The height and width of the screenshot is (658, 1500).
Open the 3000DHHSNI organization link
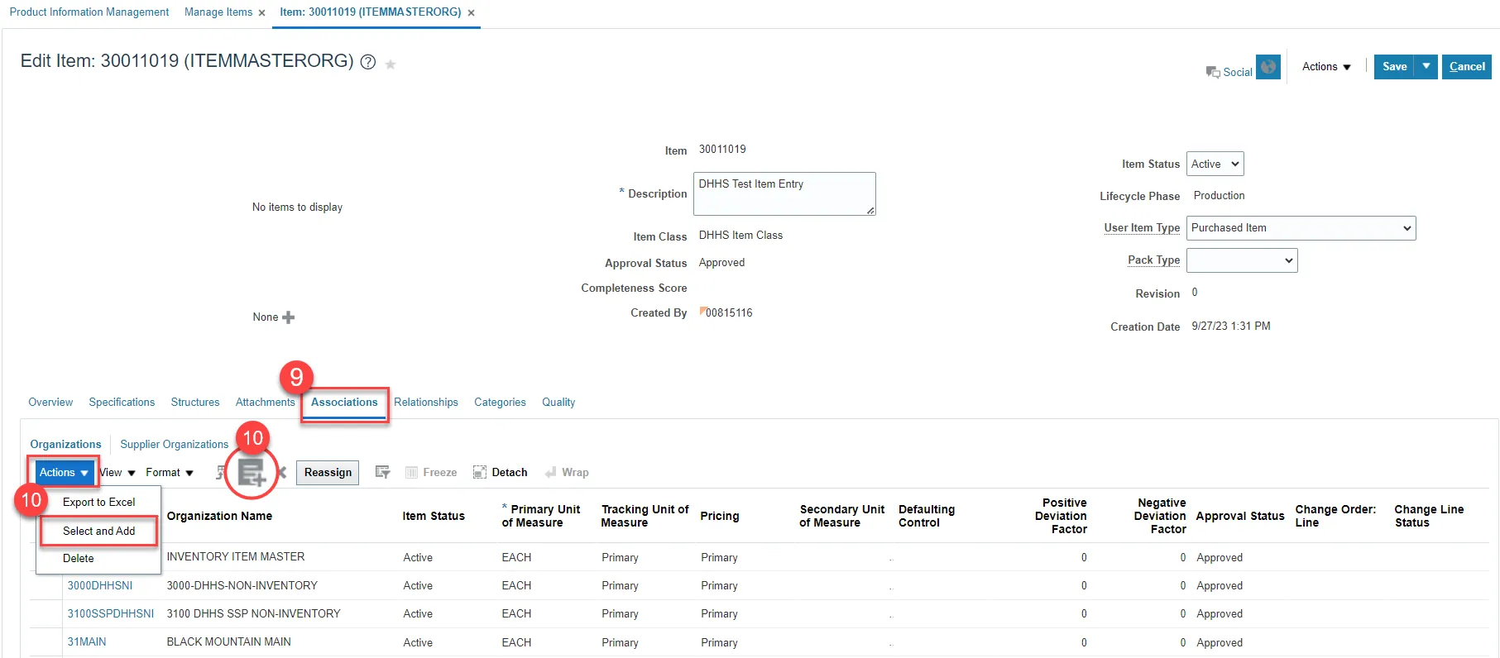[99, 585]
